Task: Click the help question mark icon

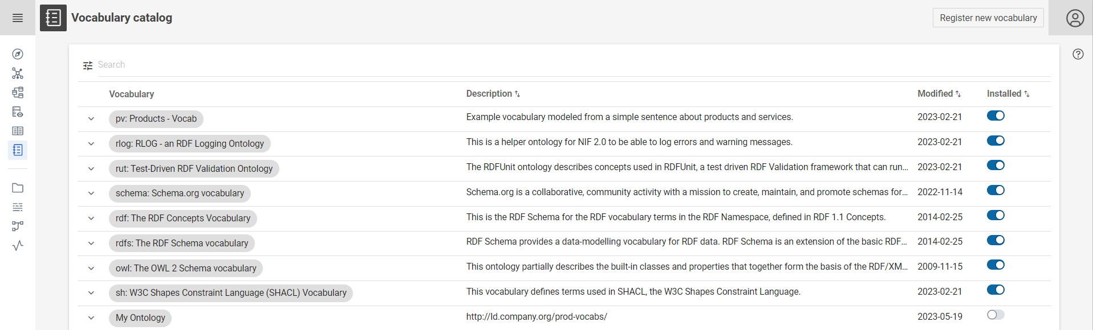Action: (x=1078, y=54)
